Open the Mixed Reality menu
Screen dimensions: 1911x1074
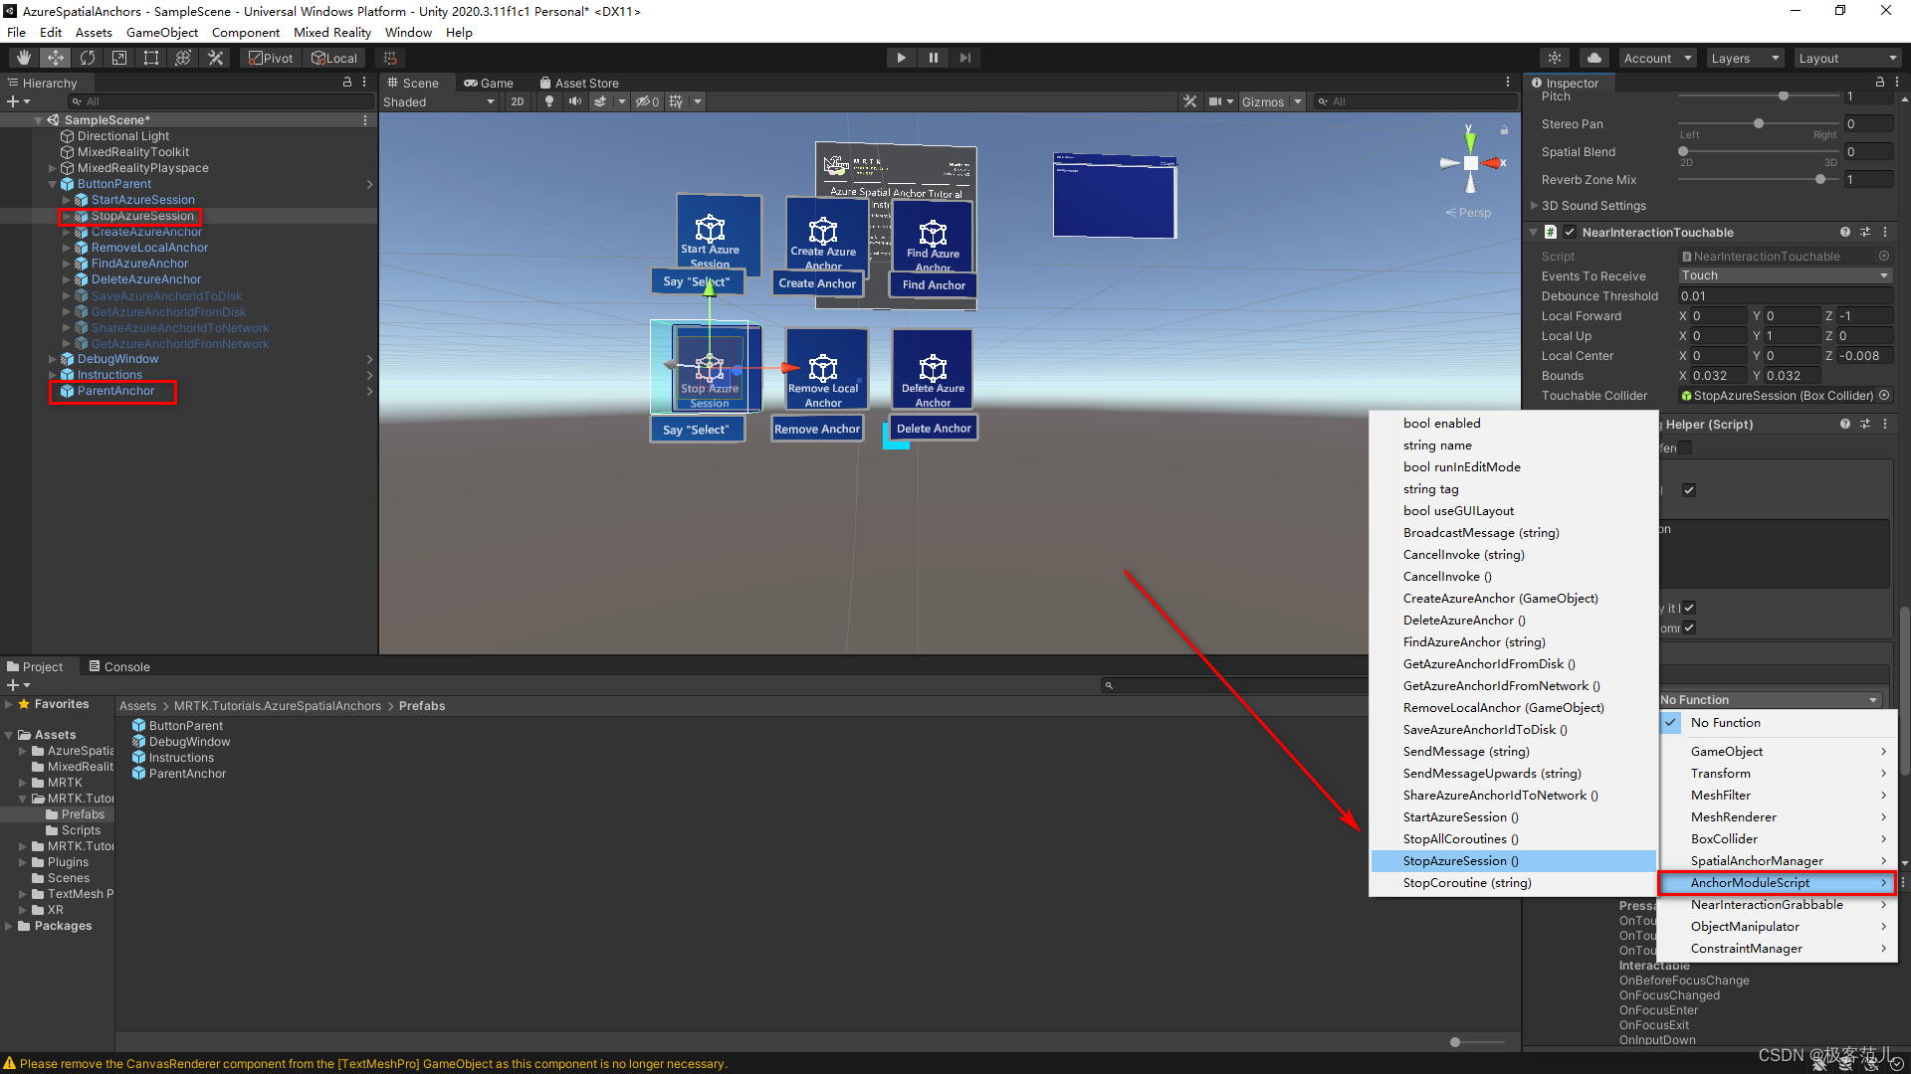click(x=331, y=32)
